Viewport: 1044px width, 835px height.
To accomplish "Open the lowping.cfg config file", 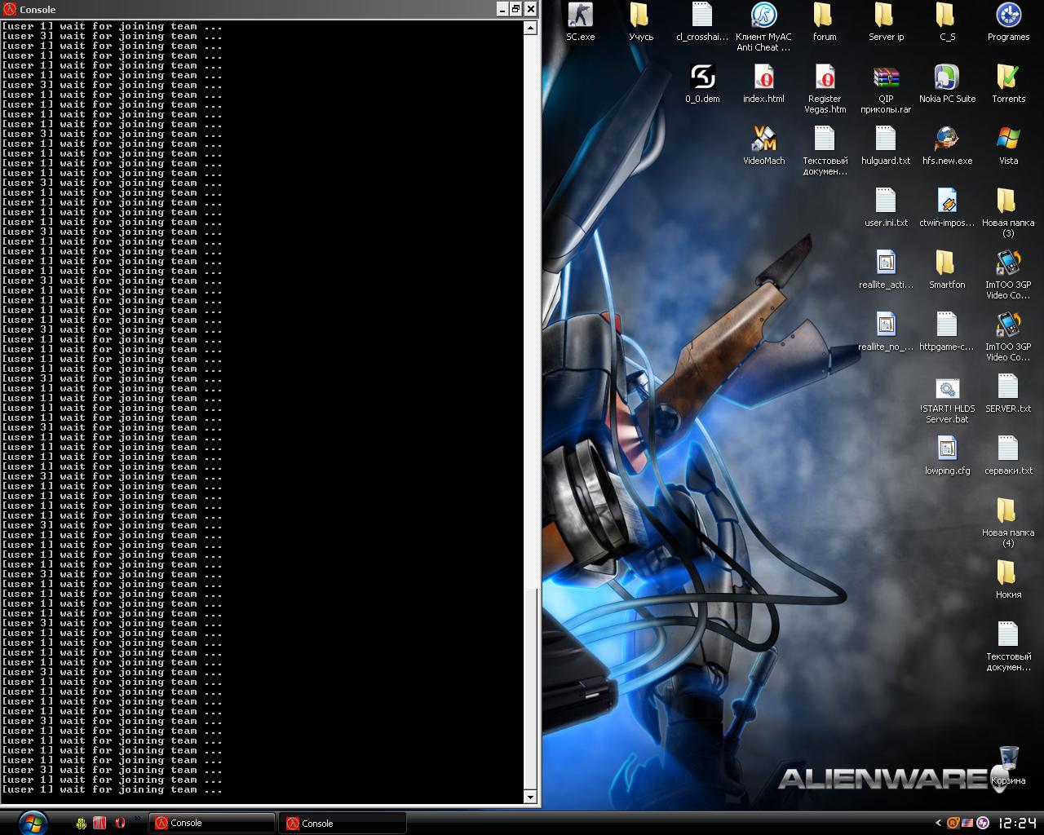I will coord(947,455).
